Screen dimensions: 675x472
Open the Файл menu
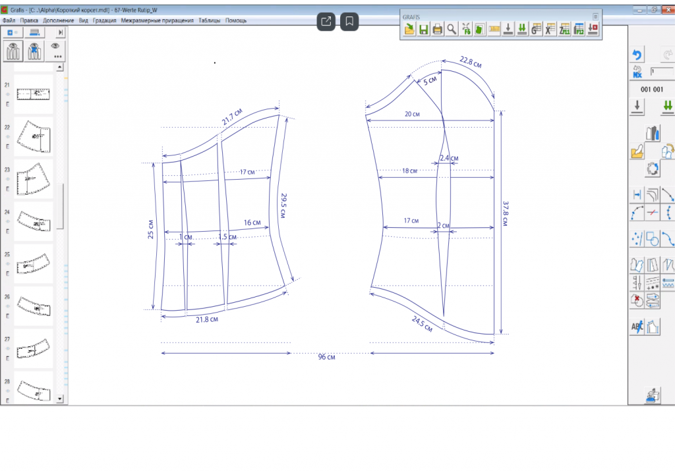point(9,20)
